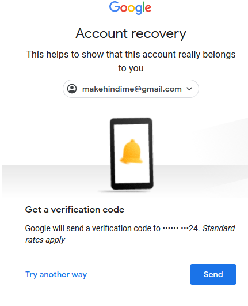Click the words 'to you' under subtitle
This screenshot has height=306, width=248.
click(x=131, y=69)
